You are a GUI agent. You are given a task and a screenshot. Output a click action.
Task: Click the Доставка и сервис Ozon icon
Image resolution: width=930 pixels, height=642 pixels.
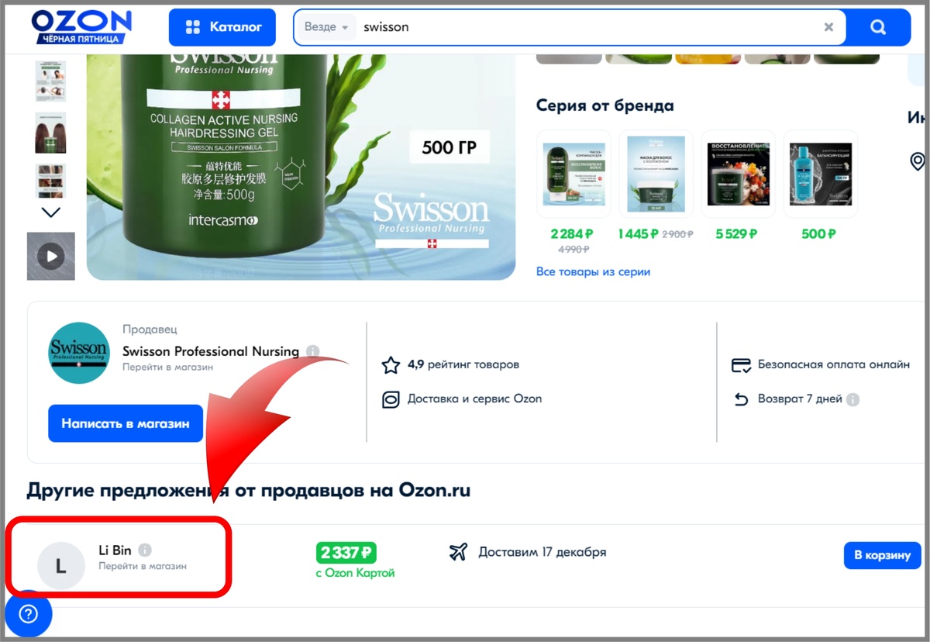(x=391, y=399)
